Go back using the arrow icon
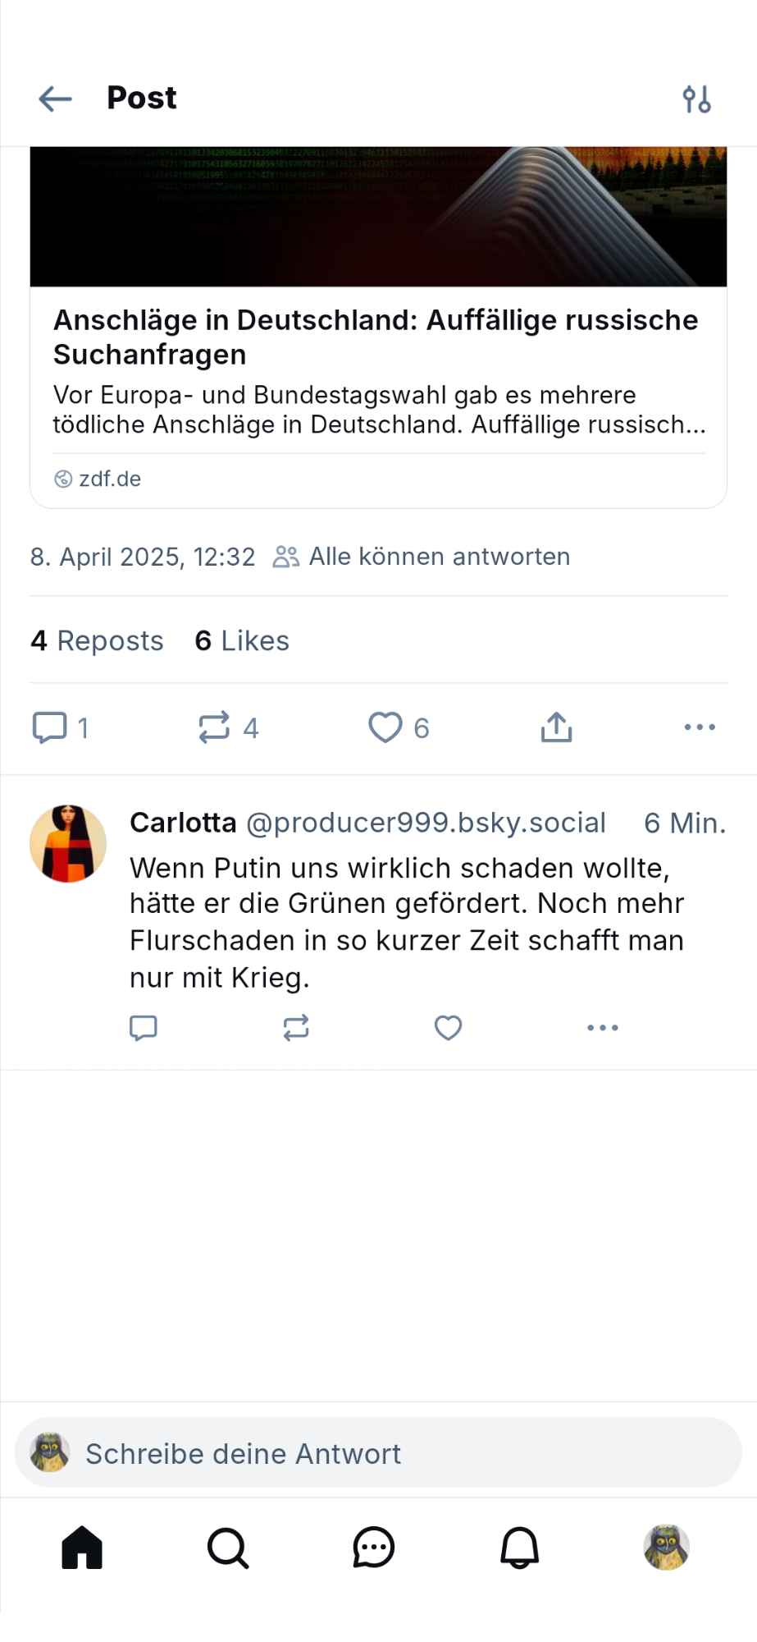Screen dimensions: 757x1642 (x=55, y=99)
